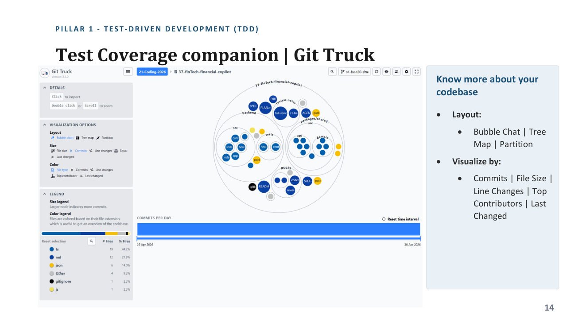The height and width of the screenshot is (319, 567).
Task: Collapse the DETAILS panel
Action: tap(45, 88)
